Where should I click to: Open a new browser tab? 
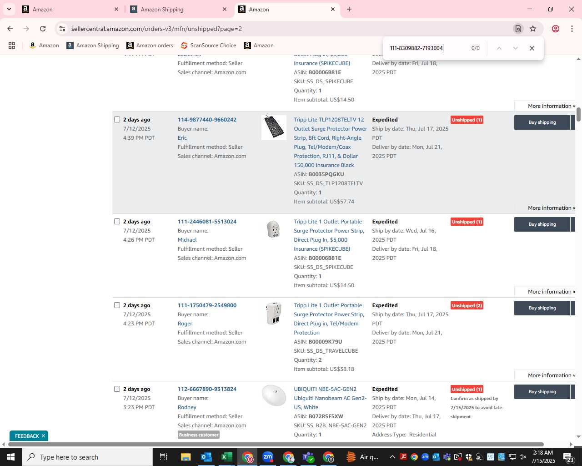[x=349, y=9]
